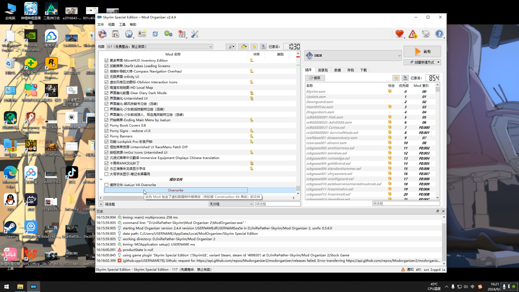Open the folder icon beside profile dropdown
The height and width of the screenshot is (292, 519).
[x=243, y=47]
